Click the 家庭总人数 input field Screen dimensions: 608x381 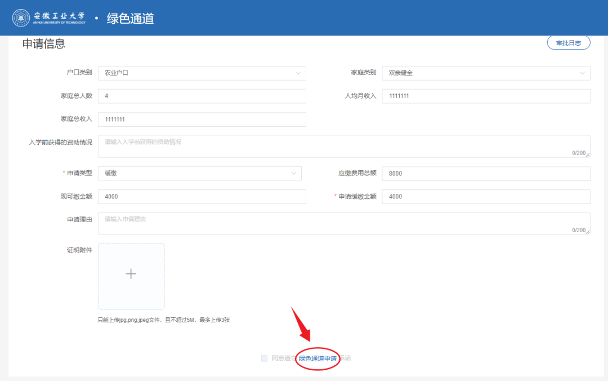202,96
